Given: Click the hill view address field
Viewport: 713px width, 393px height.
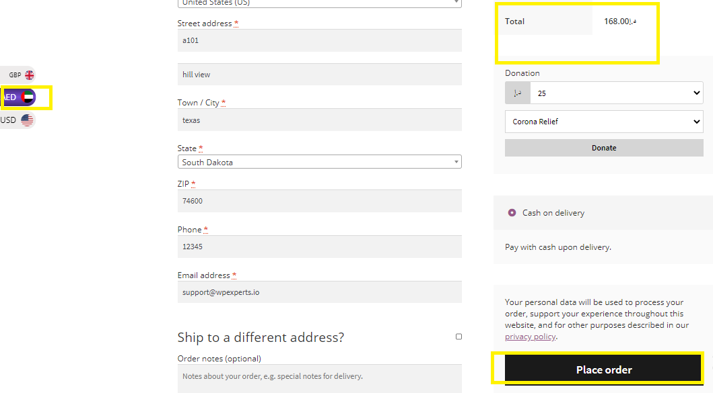Looking at the screenshot, I should click(320, 75).
